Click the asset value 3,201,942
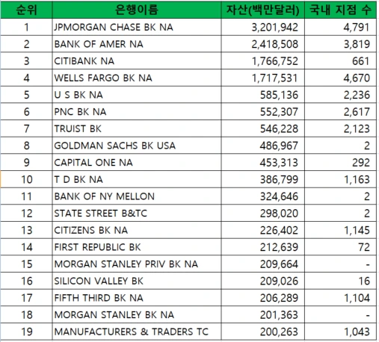The width and height of the screenshot is (379, 342). 274,28
